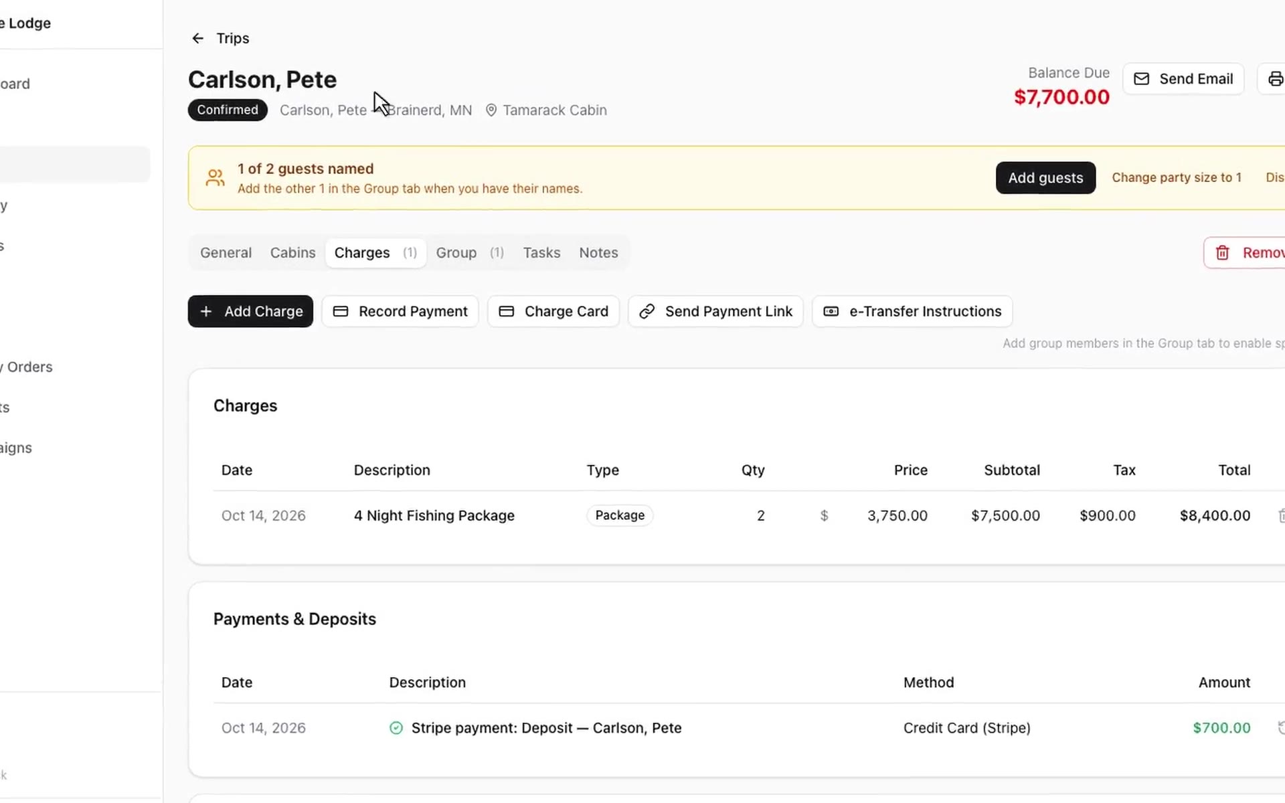1285x803 pixels.
Task: Select the Charges tab
Action: click(375, 253)
